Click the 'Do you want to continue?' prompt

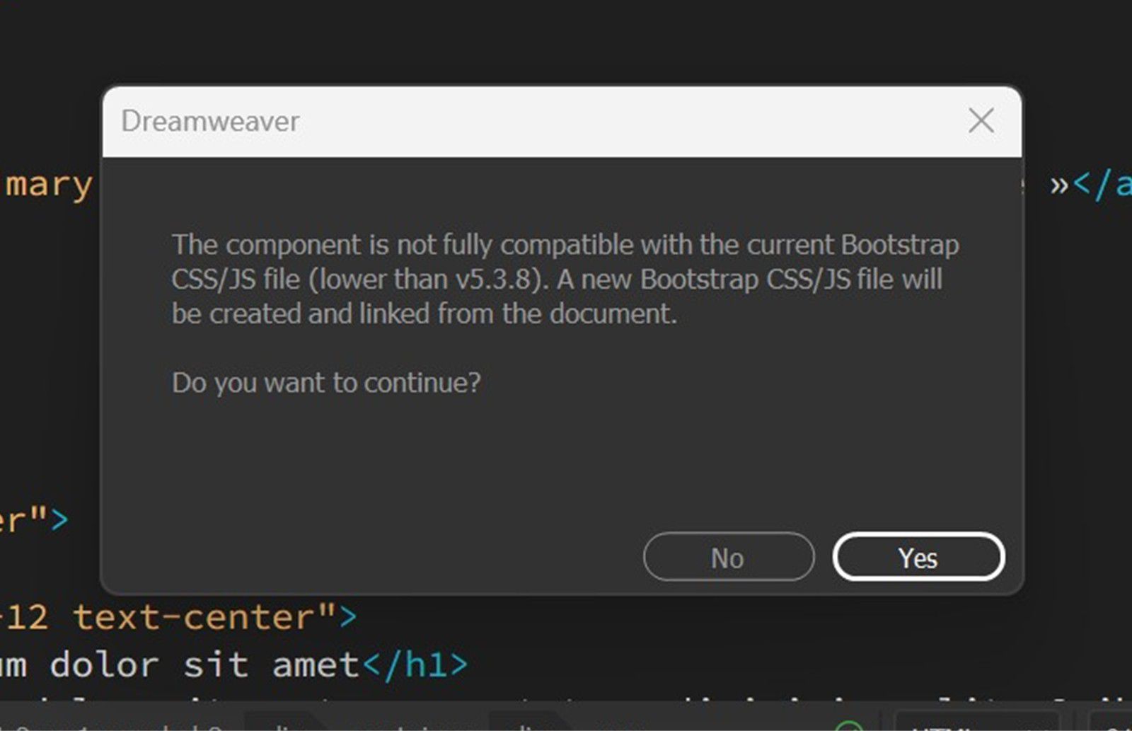[x=326, y=382]
